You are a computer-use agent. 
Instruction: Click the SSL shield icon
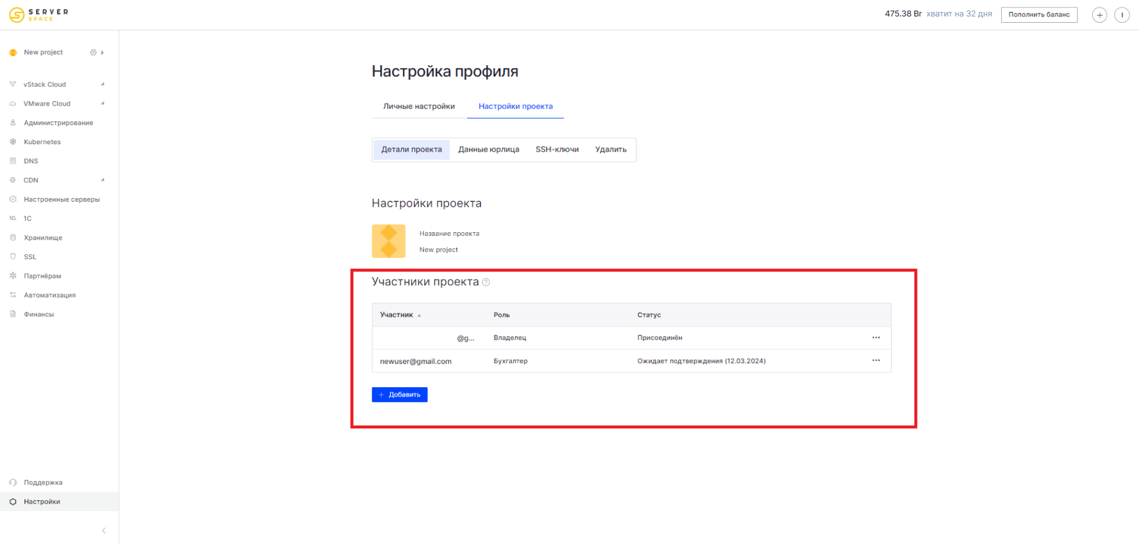click(13, 257)
